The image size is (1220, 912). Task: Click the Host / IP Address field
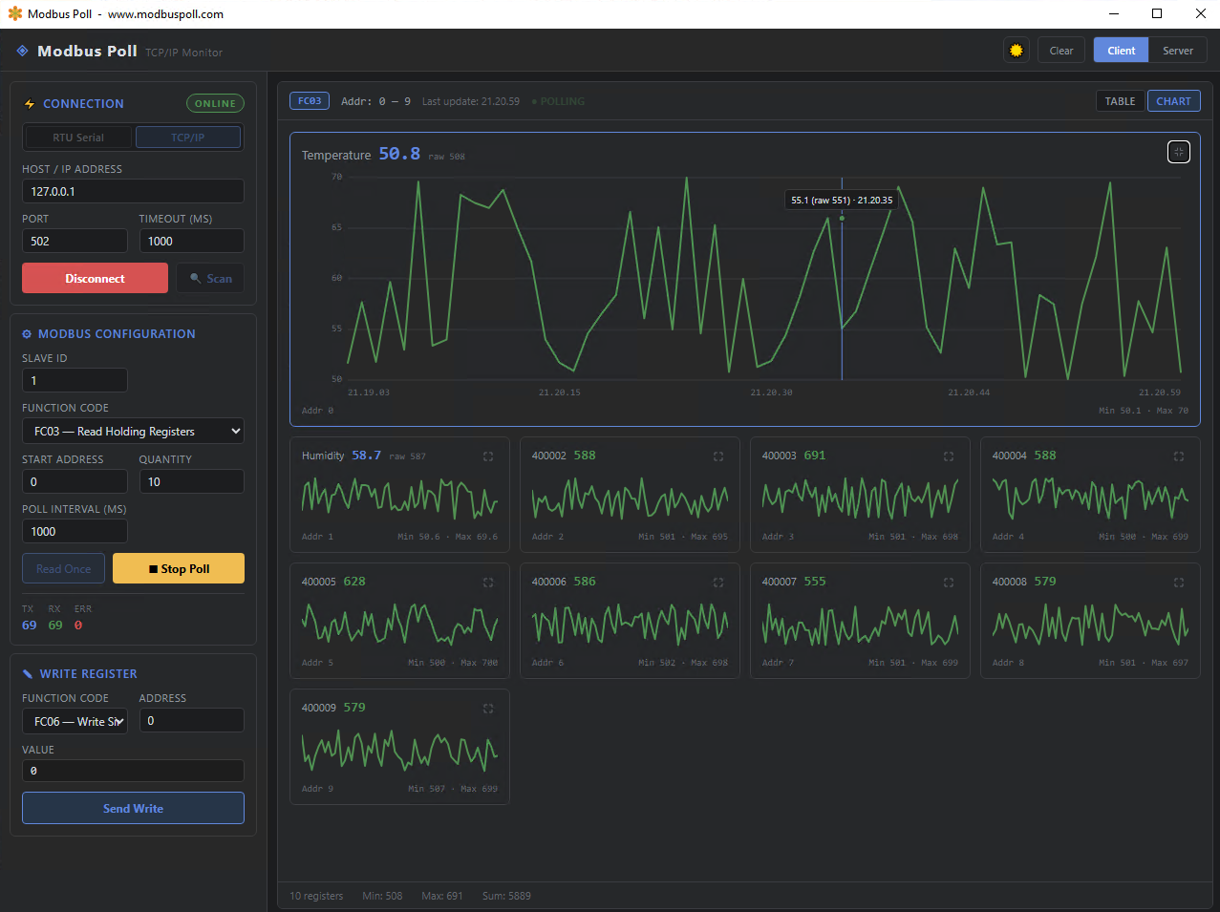133,191
